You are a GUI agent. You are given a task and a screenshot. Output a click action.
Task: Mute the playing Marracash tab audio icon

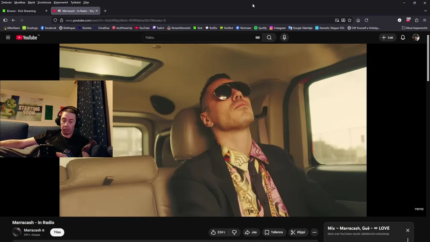[59, 11]
